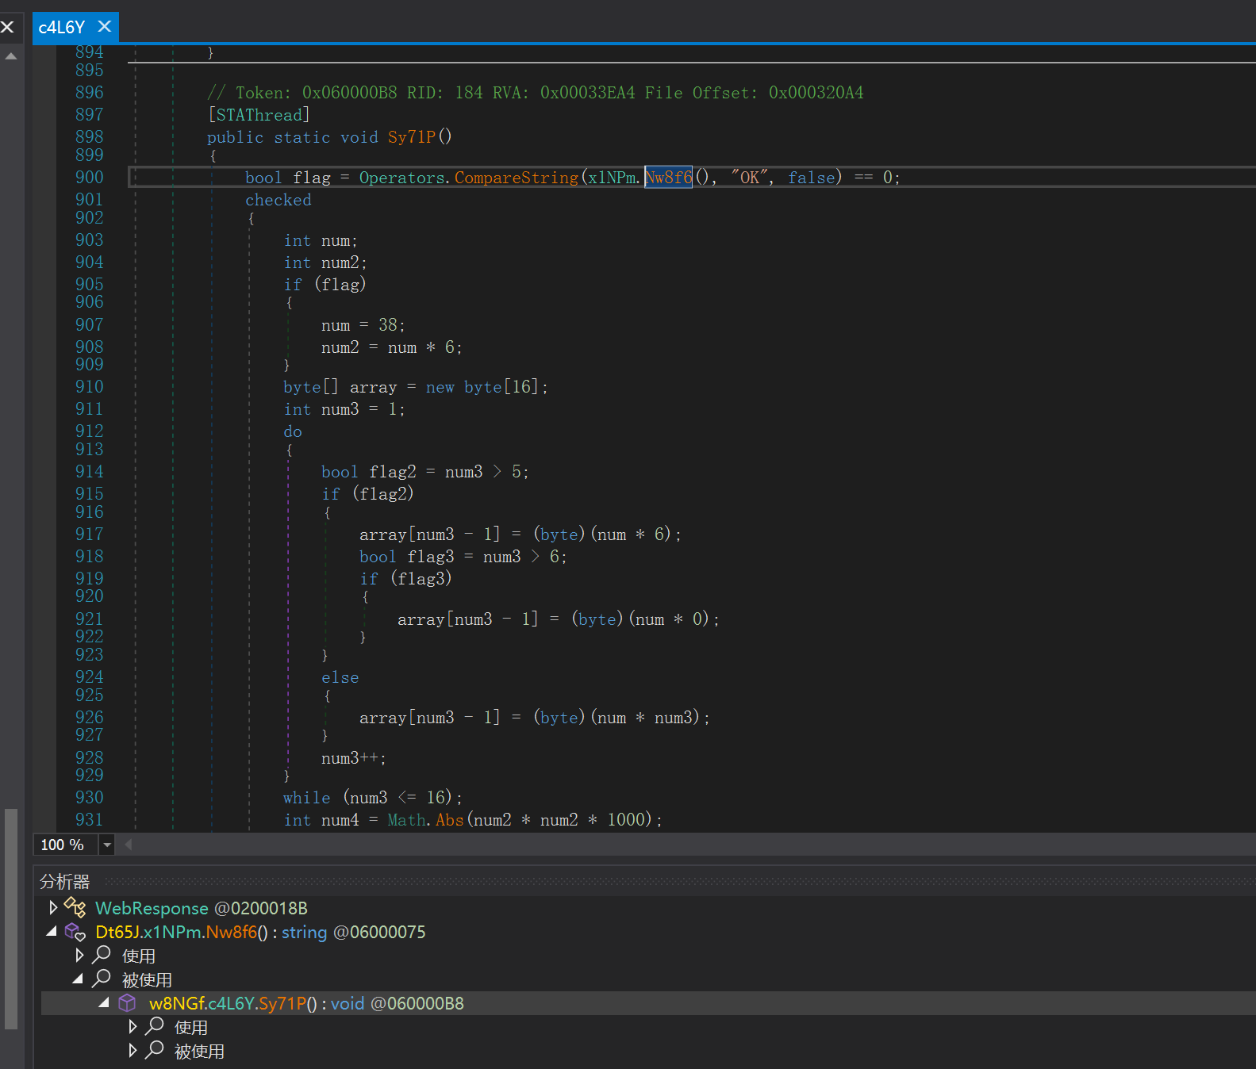
Task: Click magnifier icon beside 使用 under Sy71P
Action: (x=155, y=1026)
